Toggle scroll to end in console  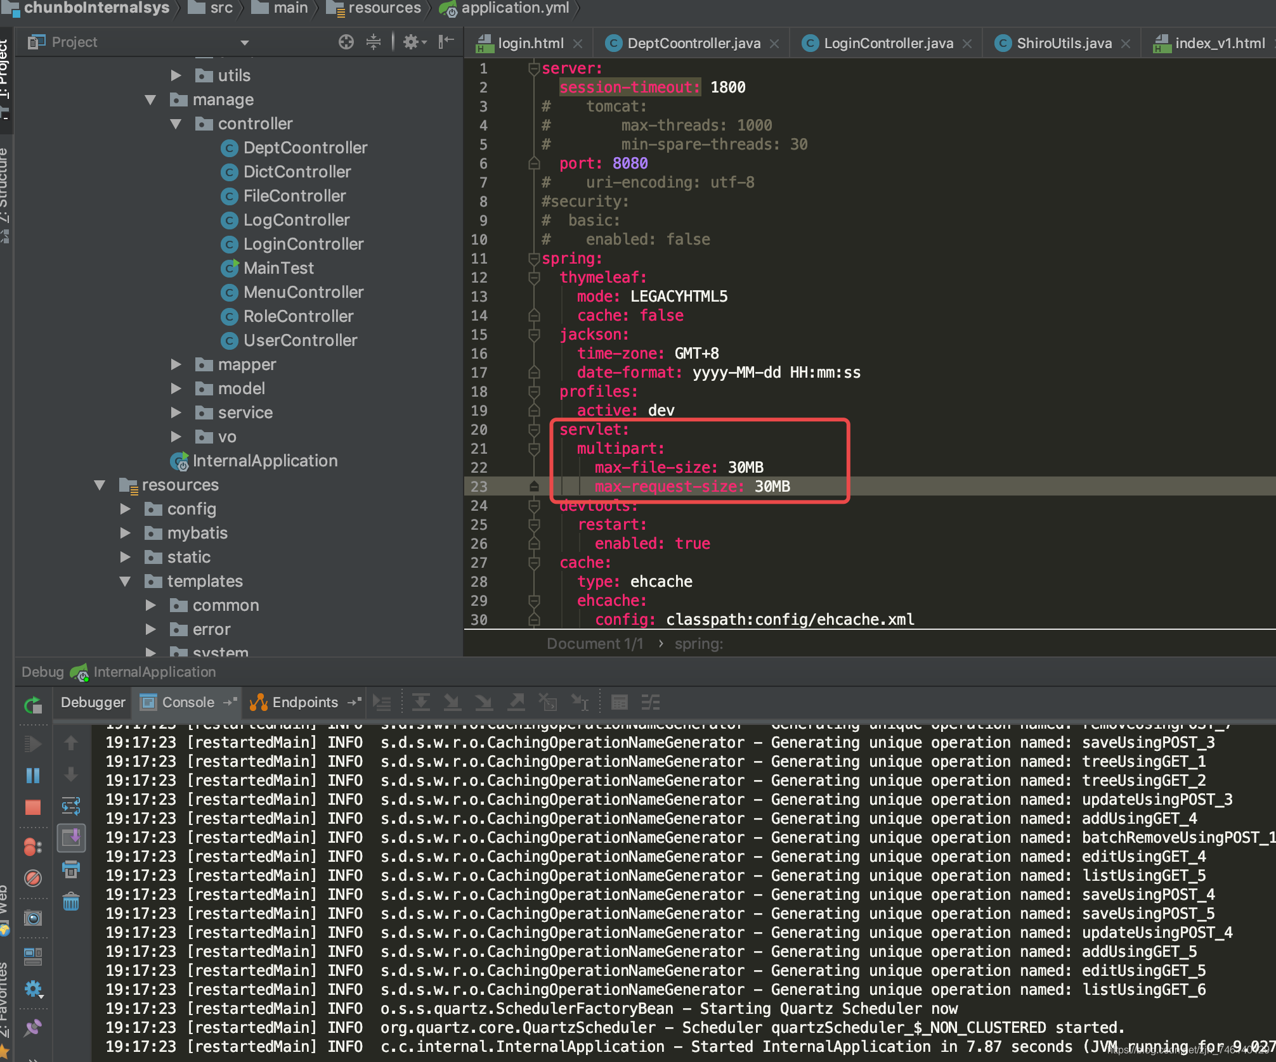tap(71, 836)
